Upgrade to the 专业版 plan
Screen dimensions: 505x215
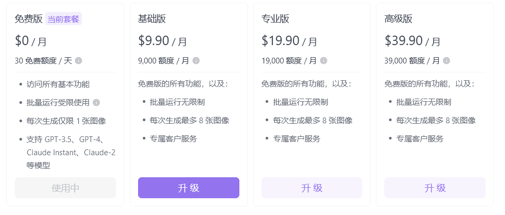(x=312, y=188)
